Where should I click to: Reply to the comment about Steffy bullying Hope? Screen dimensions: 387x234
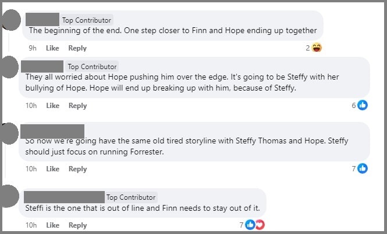point(77,106)
